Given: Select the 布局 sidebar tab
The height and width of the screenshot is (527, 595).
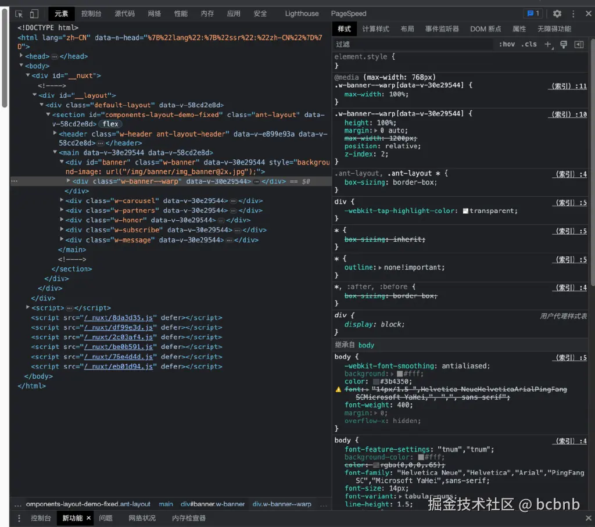Looking at the screenshot, I should (x=407, y=29).
